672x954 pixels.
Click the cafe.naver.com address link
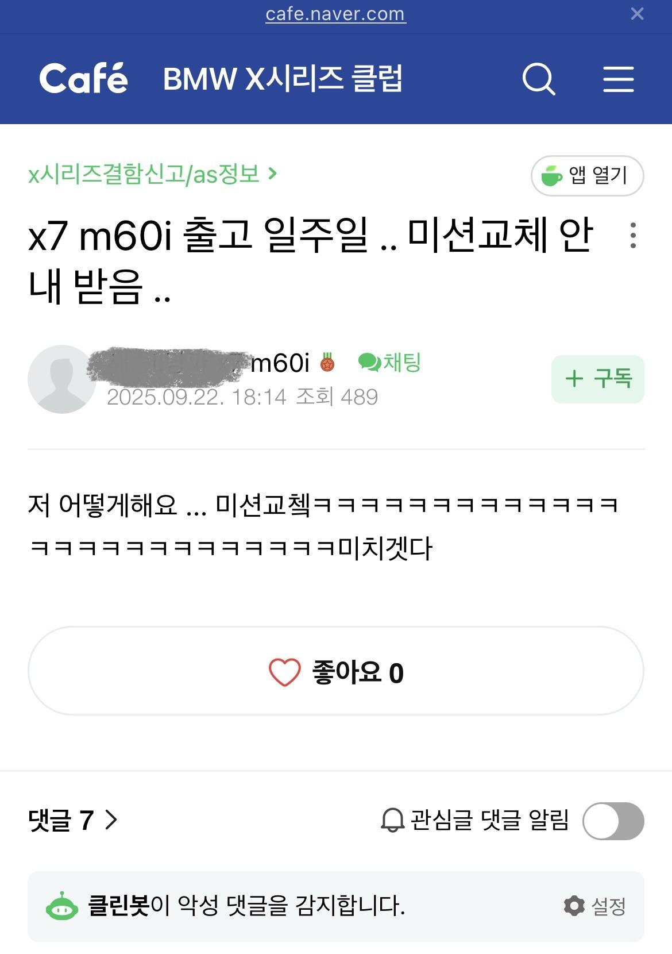point(335,14)
